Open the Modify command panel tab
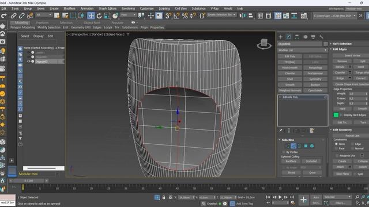Viewport: 369px width, 207px height. point(288,37)
